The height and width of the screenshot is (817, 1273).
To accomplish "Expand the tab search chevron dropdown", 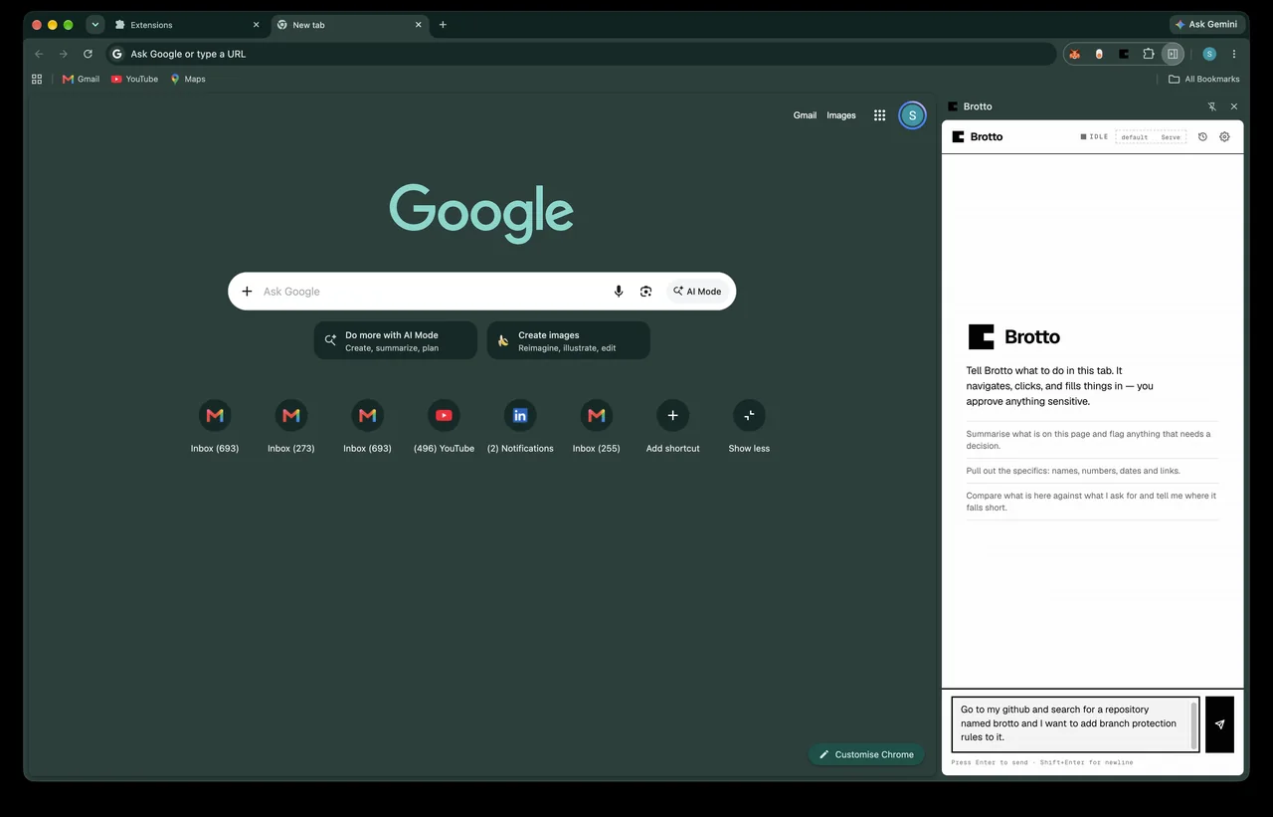I will click(95, 25).
